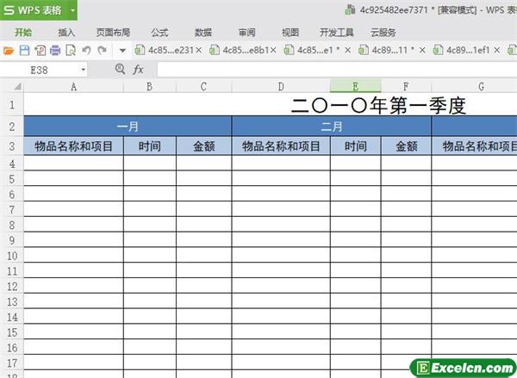
Task: Select column C header
Action: (203, 87)
